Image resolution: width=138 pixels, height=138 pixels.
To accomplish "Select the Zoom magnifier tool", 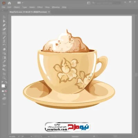I will coord(4,78).
